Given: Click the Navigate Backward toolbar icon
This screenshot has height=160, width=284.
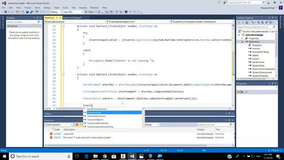Looking at the screenshot, I should point(6,12).
